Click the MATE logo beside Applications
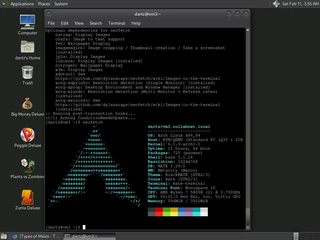The height and width of the screenshot is (240, 320). click(x=5, y=4)
